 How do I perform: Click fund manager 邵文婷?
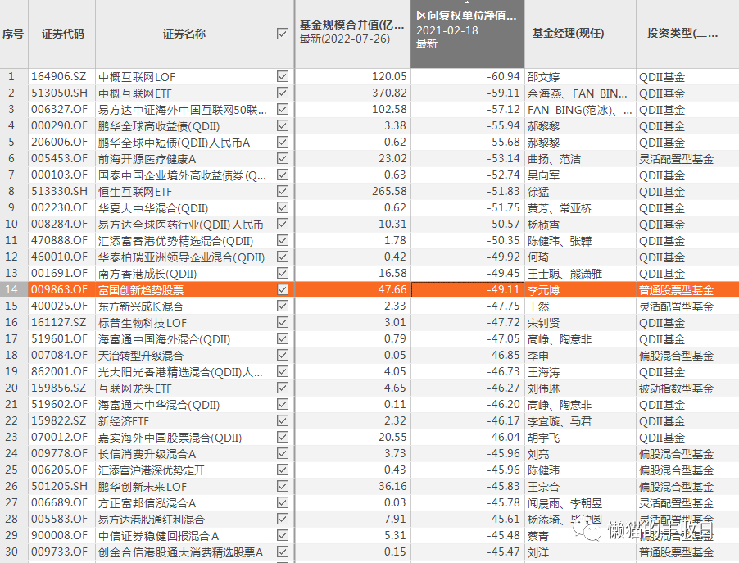543,77
